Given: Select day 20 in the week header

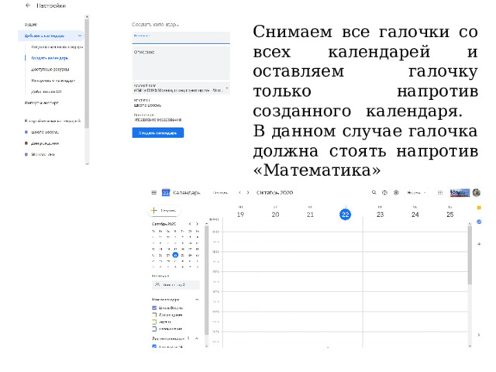Looking at the screenshot, I should pos(276,215).
